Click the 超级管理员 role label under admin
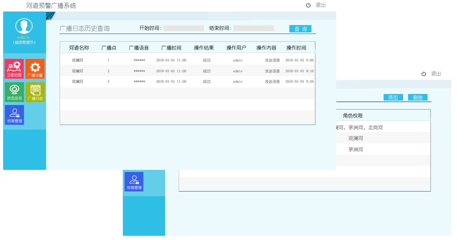 click(x=24, y=43)
